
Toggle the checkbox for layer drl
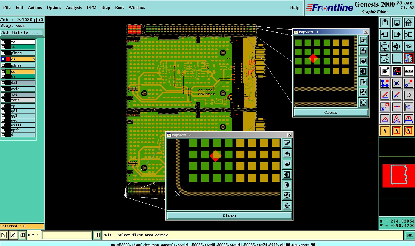[x=3, y=83]
